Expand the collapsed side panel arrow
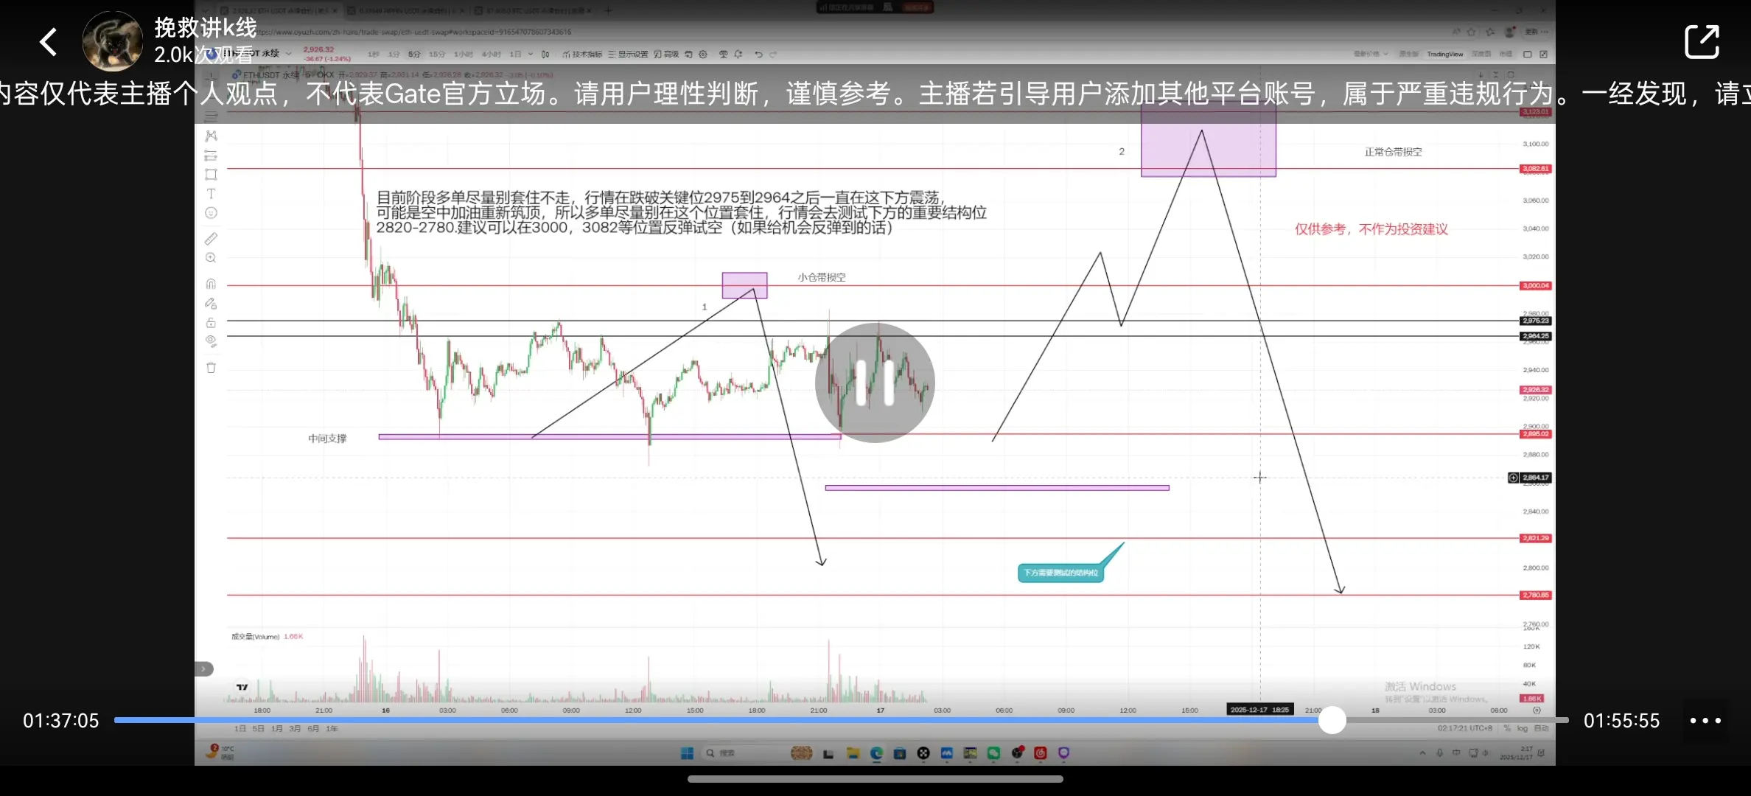Screen dimensions: 1751x796 pyautogui.click(x=203, y=669)
